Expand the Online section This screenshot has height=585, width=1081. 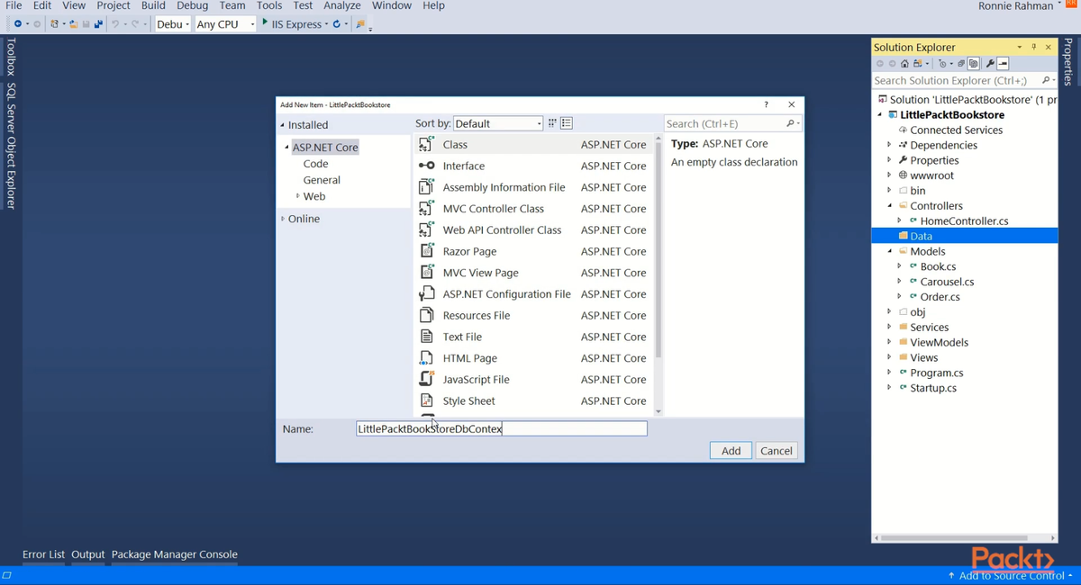[x=283, y=219]
